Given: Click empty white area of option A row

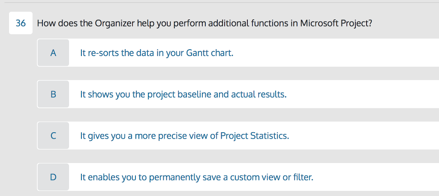Looking at the screenshot, I should 343,53.
